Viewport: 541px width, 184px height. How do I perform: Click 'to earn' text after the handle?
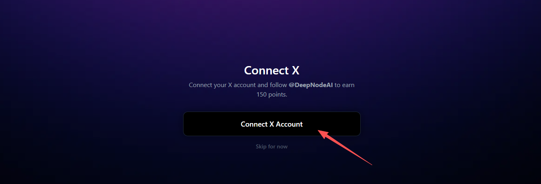(345, 85)
